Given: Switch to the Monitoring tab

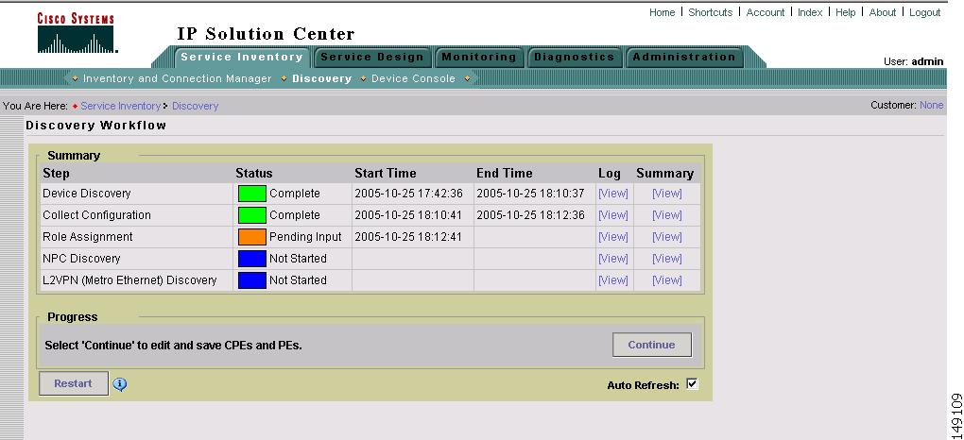Looking at the screenshot, I should [x=479, y=58].
